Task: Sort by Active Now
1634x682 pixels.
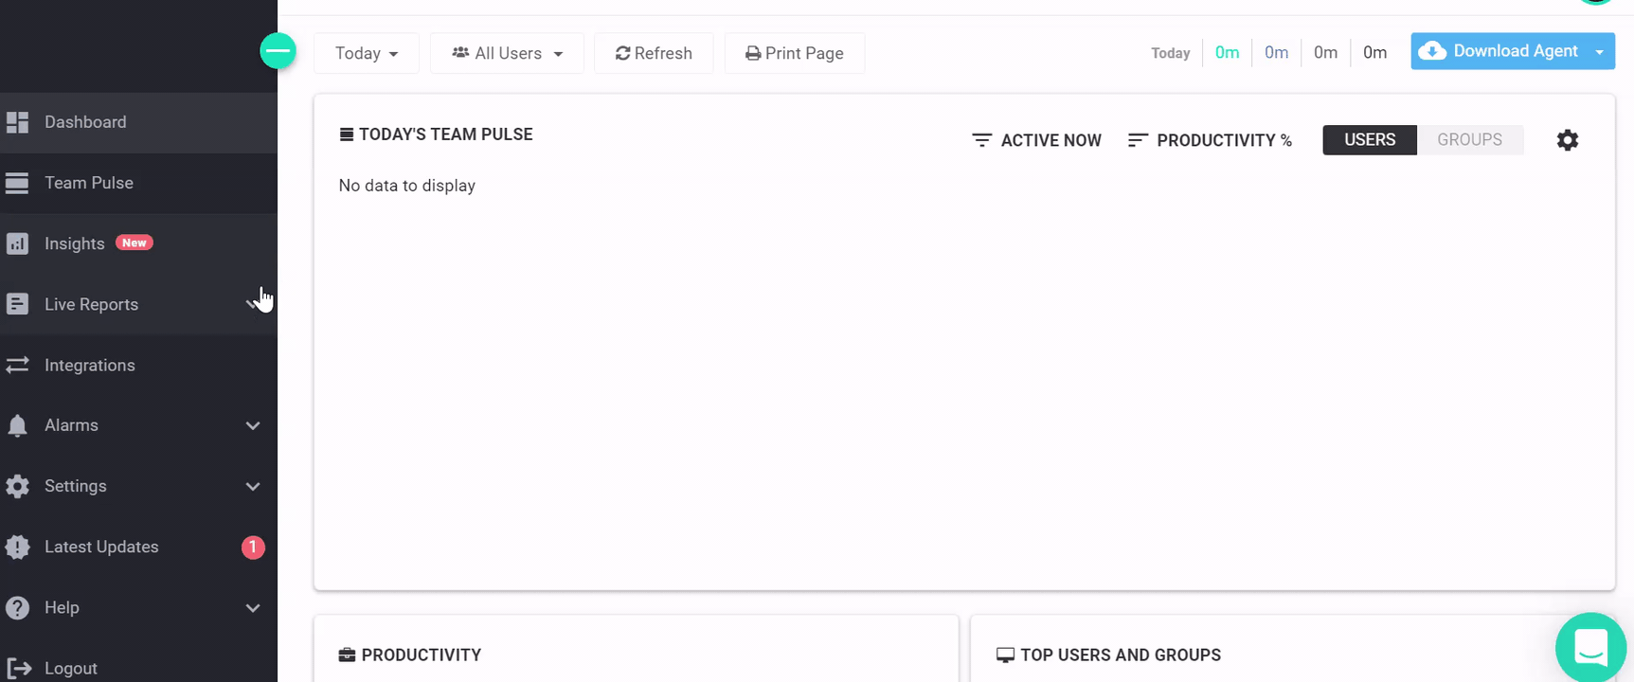Action: (1037, 140)
